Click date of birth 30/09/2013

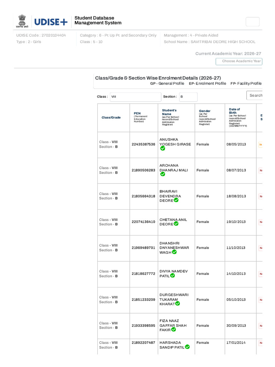coord(236,326)
